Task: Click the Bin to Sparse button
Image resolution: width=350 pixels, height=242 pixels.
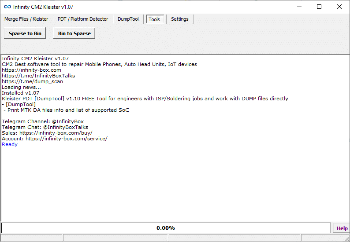Action: (74, 33)
